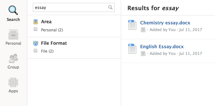Select the Group label in the sidebar
Screen dimensions: 215x106
click(13, 67)
